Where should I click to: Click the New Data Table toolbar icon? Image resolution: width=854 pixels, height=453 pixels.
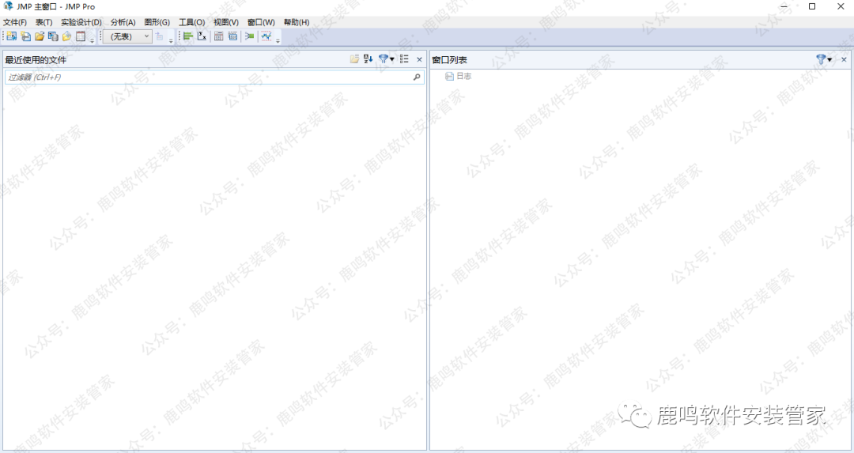[11, 36]
